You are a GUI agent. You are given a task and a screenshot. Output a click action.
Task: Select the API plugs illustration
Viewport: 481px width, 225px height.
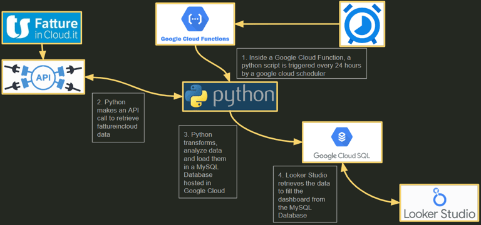click(x=43, y=77)
